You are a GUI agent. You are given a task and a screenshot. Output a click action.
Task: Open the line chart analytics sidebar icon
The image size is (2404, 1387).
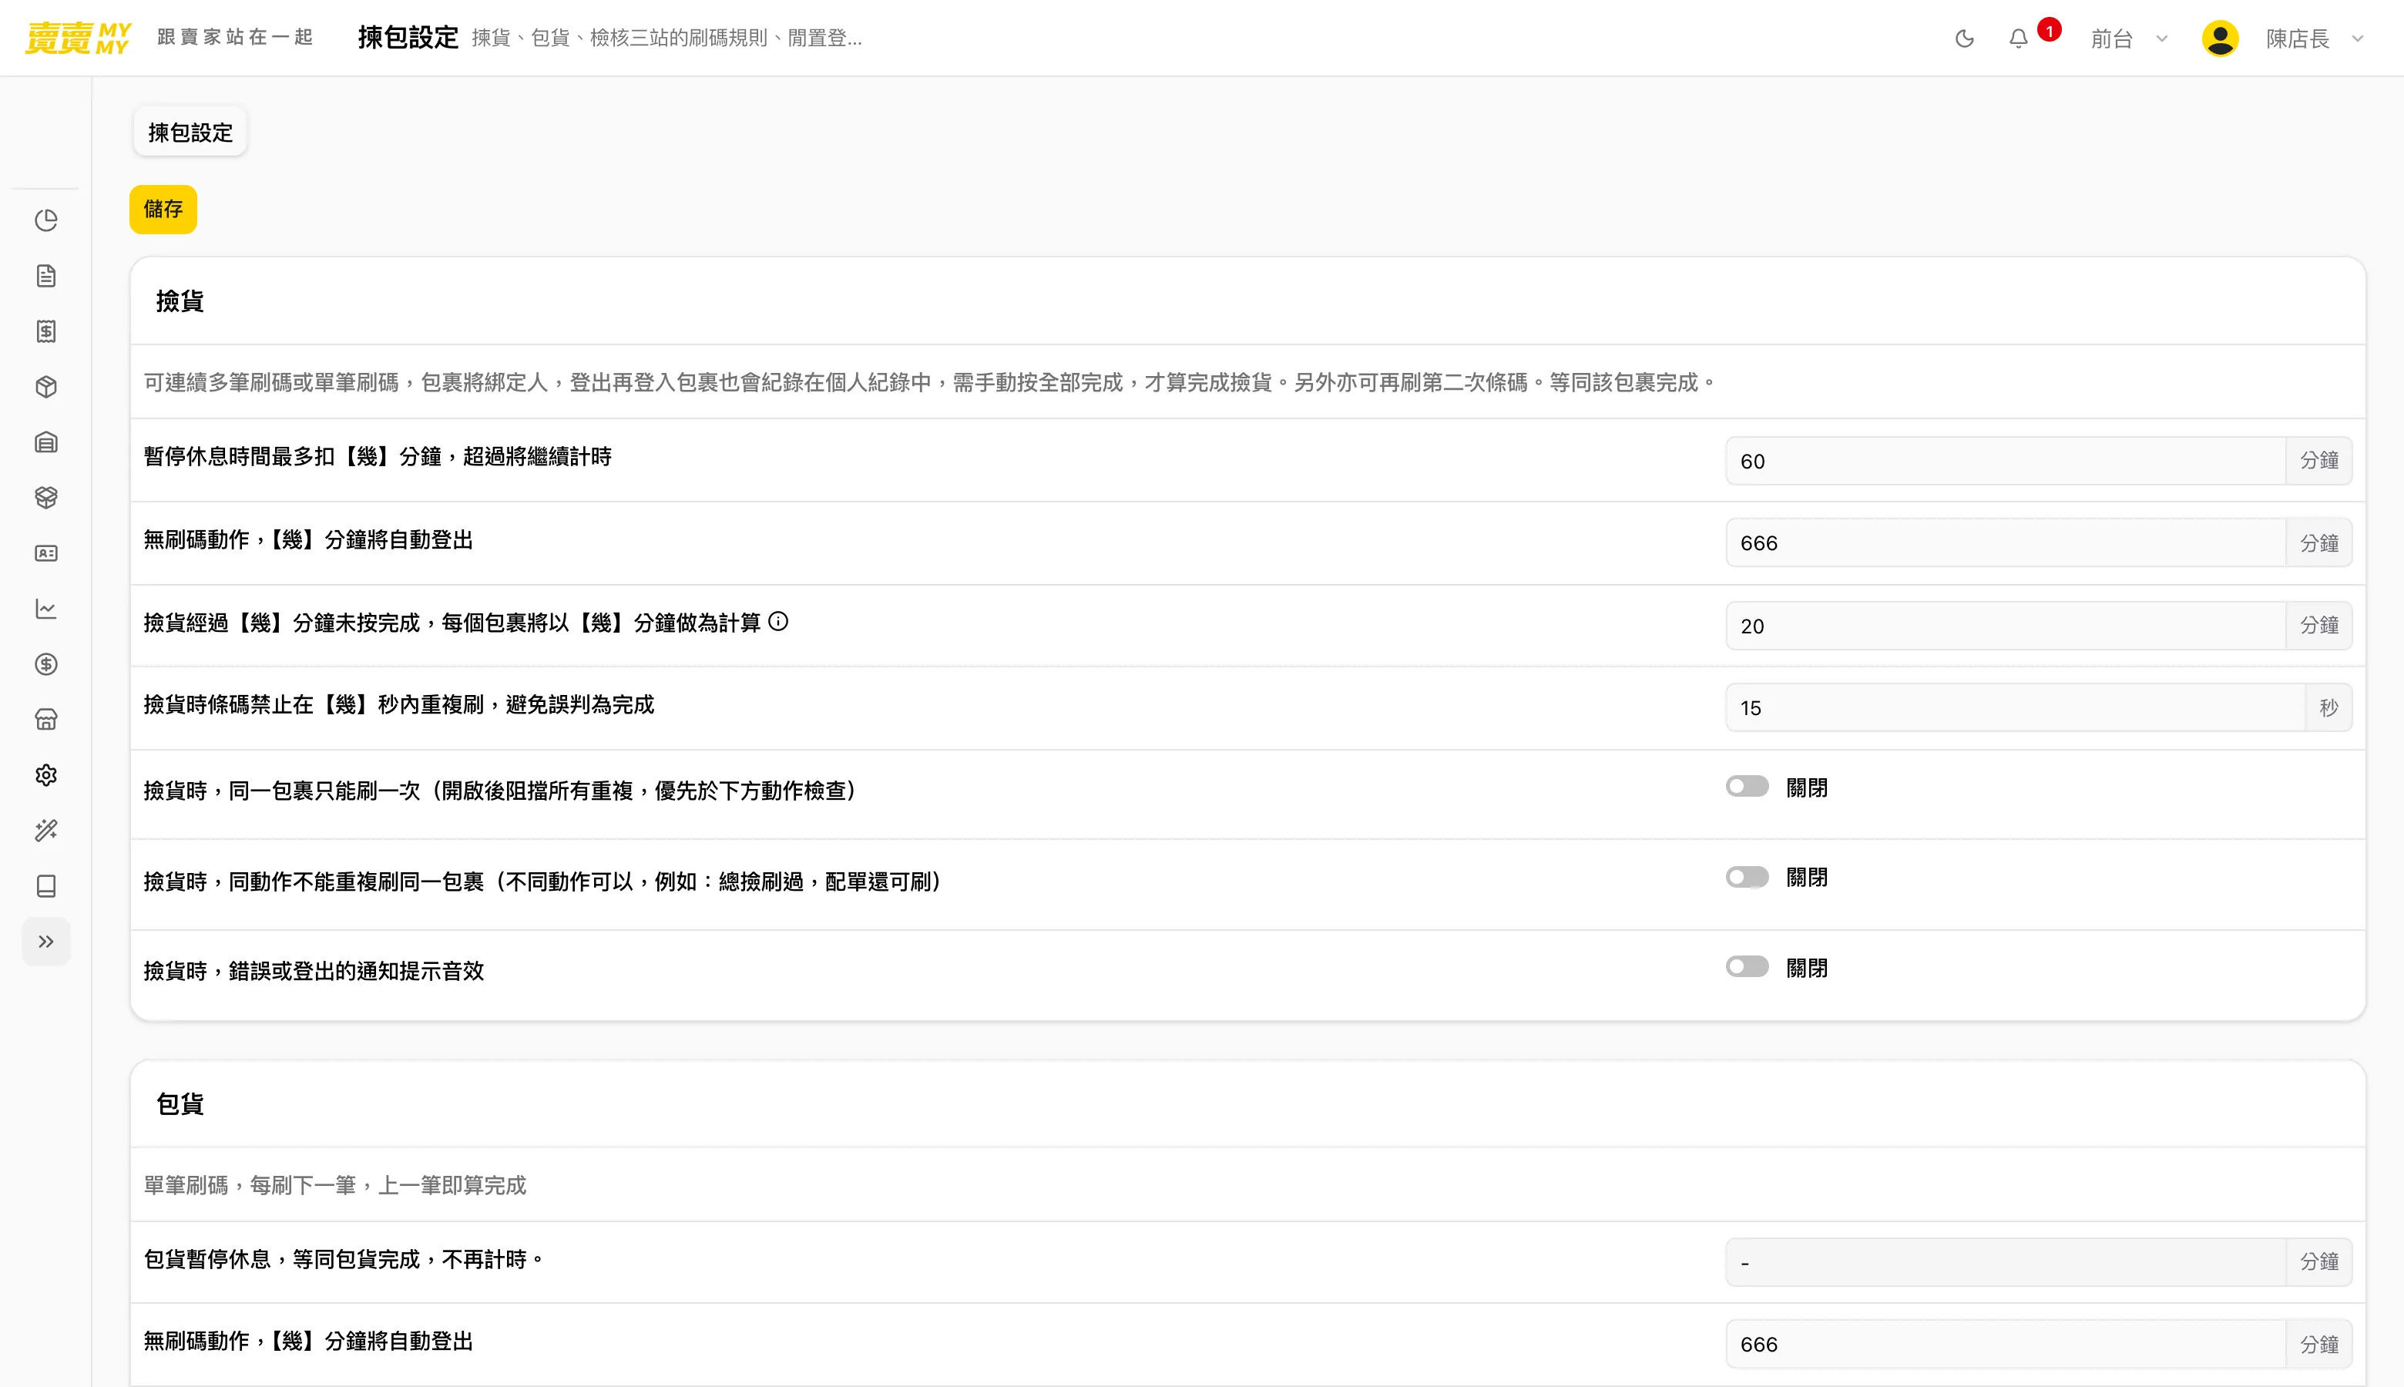click(x=45, y=609)
